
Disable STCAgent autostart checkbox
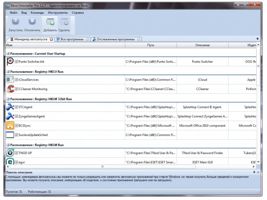[x=16, y=107]
